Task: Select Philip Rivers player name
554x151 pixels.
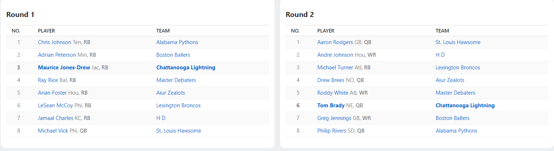Action: pos(332,131)
